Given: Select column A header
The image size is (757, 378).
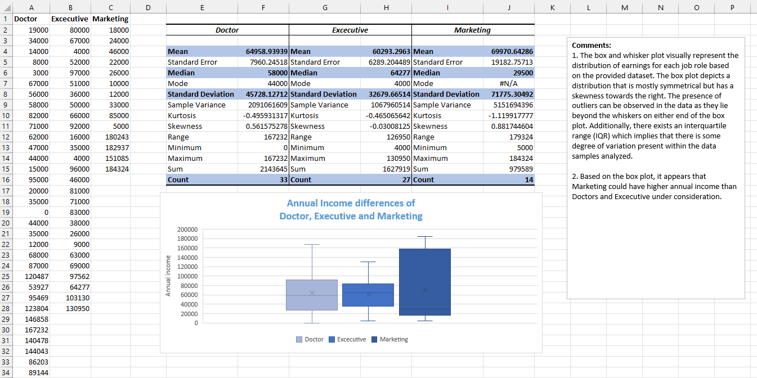Looking at the screenshot, I should point(30,8).
